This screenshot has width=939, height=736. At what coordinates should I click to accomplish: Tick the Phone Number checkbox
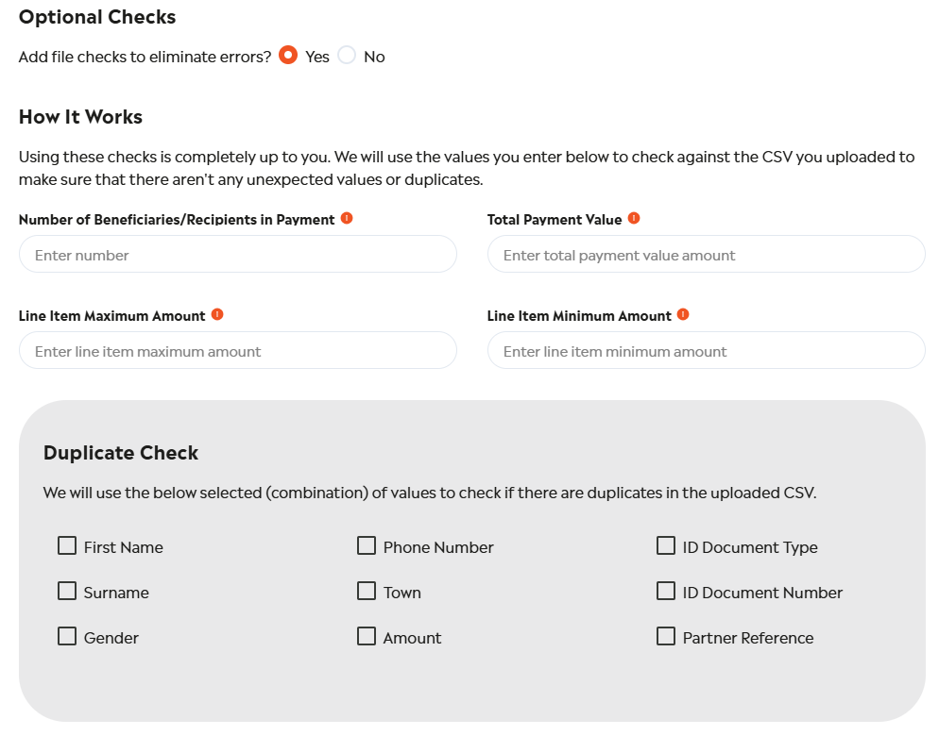point(367,546)
